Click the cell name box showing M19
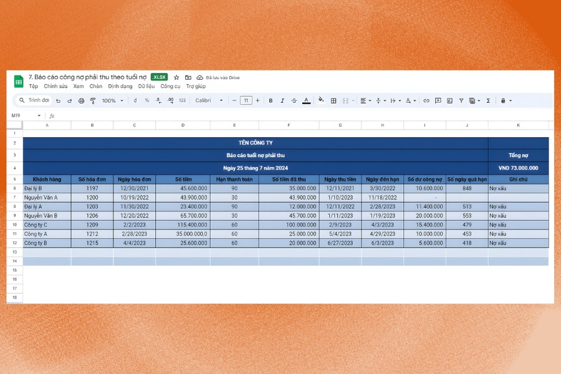 point(25,115)
